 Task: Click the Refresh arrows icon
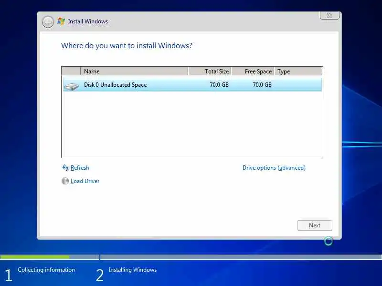65,168
